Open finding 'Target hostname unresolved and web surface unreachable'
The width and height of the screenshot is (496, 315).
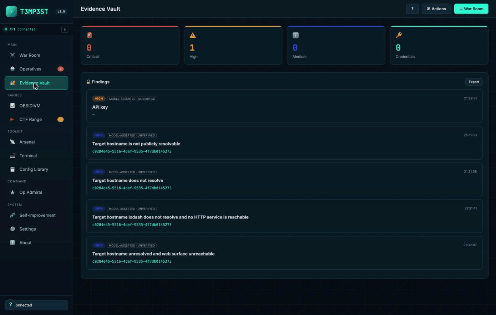tap(284, 253)
